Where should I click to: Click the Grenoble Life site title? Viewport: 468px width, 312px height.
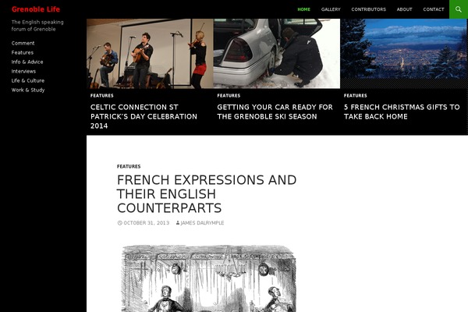tap(36, 9)
